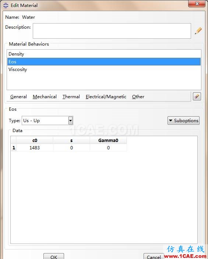The width and height of the screenshot is (208, 259).
Task: Click the delete behavior eraser icon
Action: pyautogui.click(x=197, y=96)
